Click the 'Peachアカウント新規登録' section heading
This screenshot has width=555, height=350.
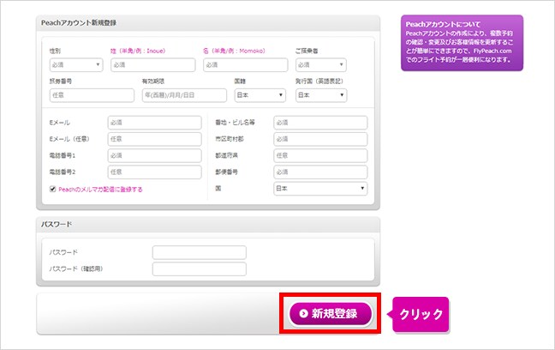79,22
